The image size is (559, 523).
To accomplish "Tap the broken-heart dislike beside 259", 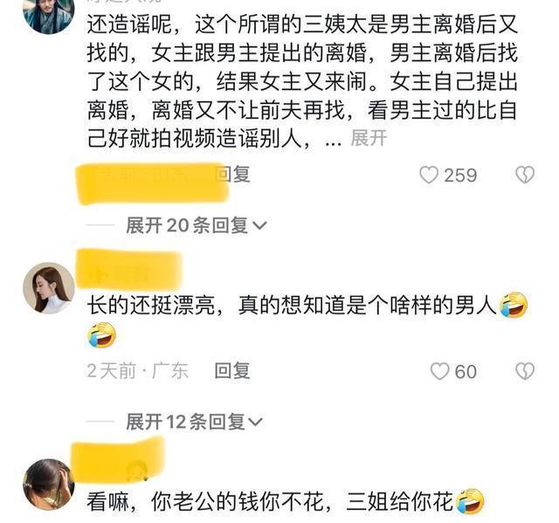I will click(x=525, y=175).
